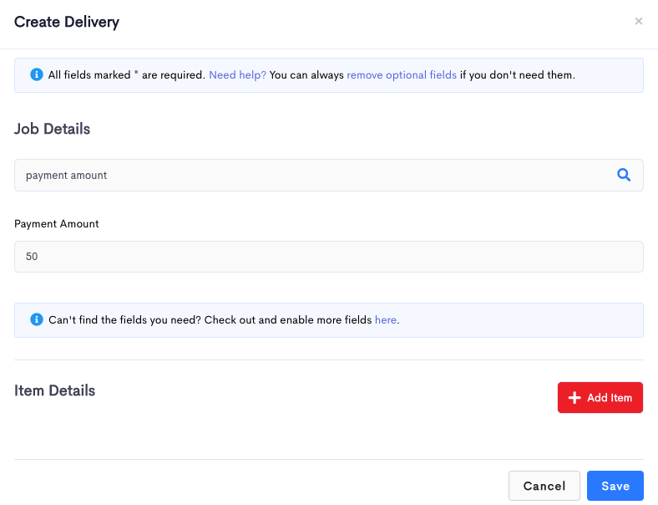The width and height of the screenshot is (658, 505).
Task: Click the 'All fields marked * are required' text
Action: [x=126, y=74]
